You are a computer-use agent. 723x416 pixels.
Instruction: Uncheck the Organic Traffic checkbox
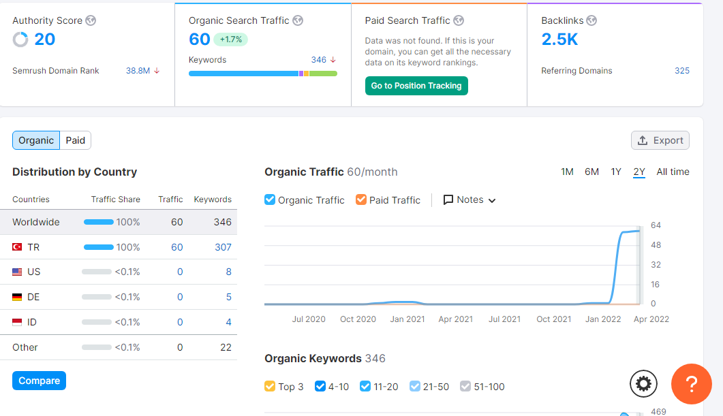(270, 199)
